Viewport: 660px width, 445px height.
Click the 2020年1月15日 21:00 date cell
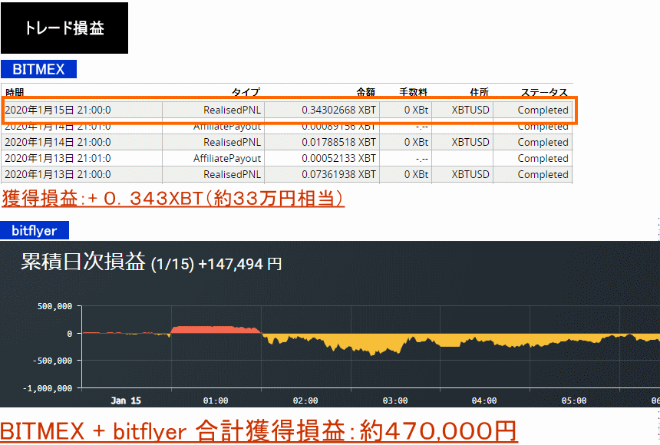click(x=58, y=110)
